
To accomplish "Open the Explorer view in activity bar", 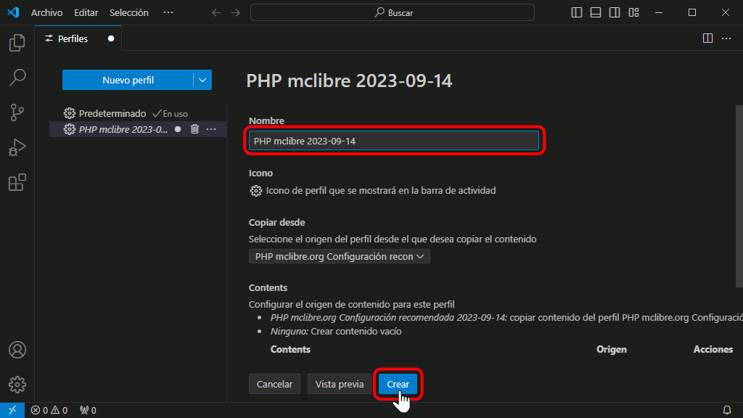I will point(17,43).
